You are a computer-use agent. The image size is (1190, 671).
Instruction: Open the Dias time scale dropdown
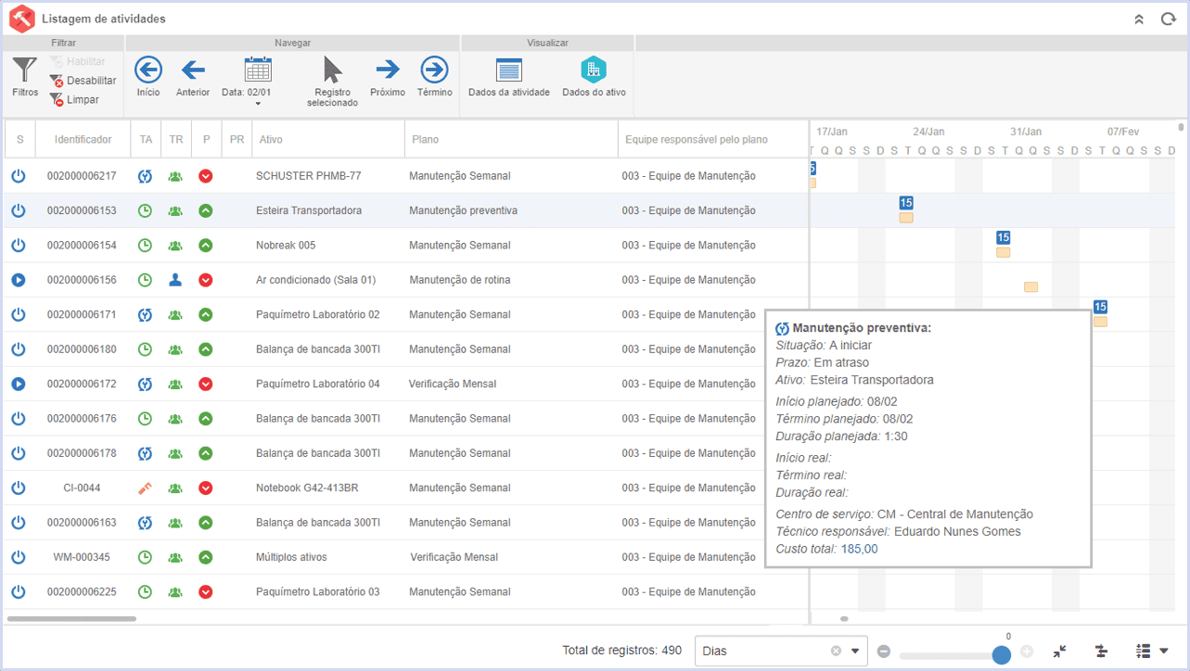coord(855,651)
